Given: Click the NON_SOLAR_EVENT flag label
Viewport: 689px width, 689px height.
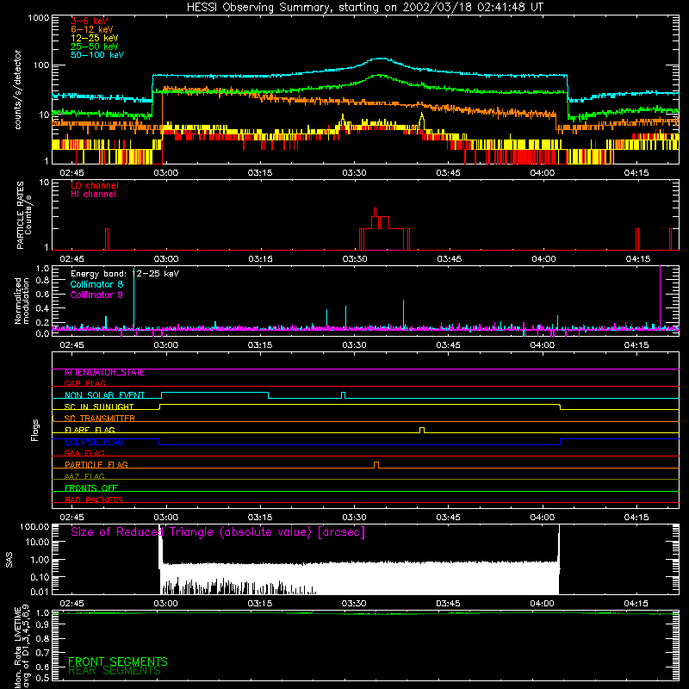Looking at the screenshot, I should pos(104,395).
